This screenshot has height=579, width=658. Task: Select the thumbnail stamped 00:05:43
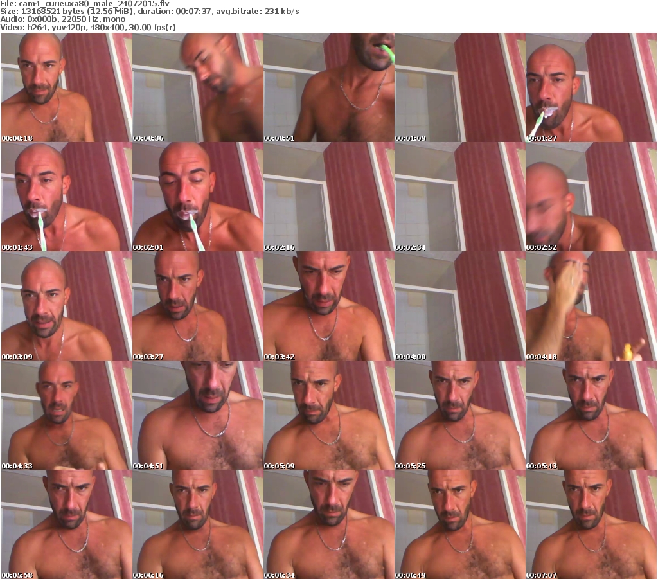(591, 415)
